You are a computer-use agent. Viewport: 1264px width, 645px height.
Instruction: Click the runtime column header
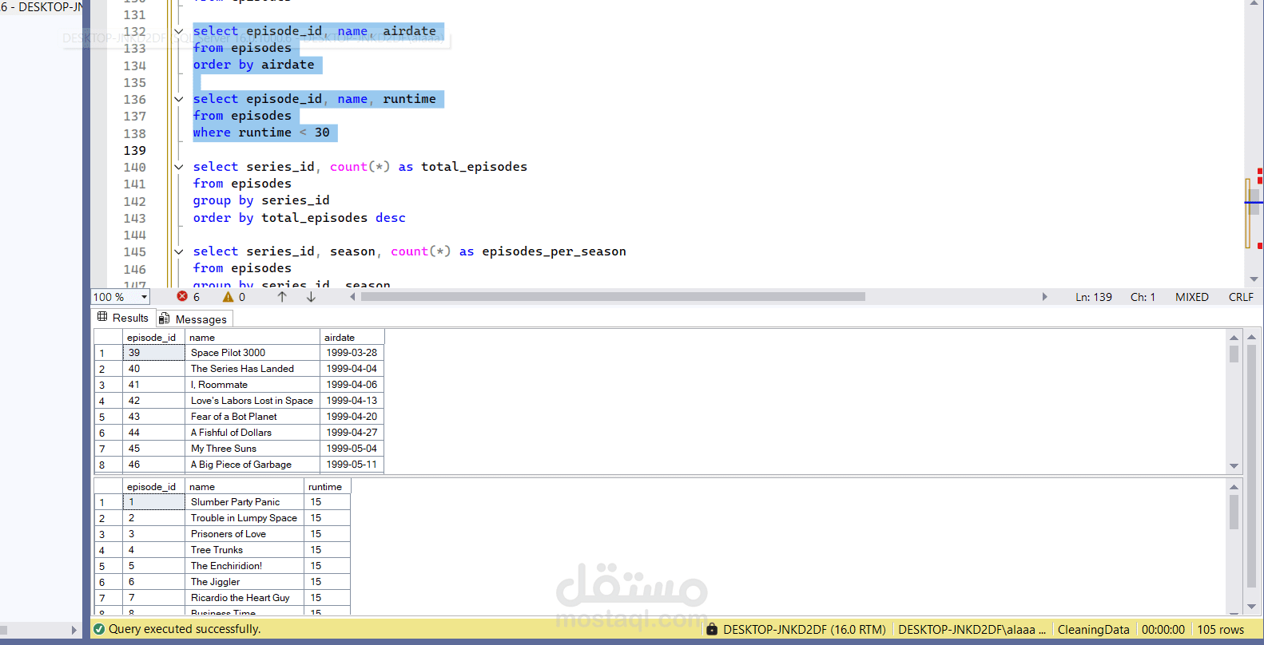point(328,487)
